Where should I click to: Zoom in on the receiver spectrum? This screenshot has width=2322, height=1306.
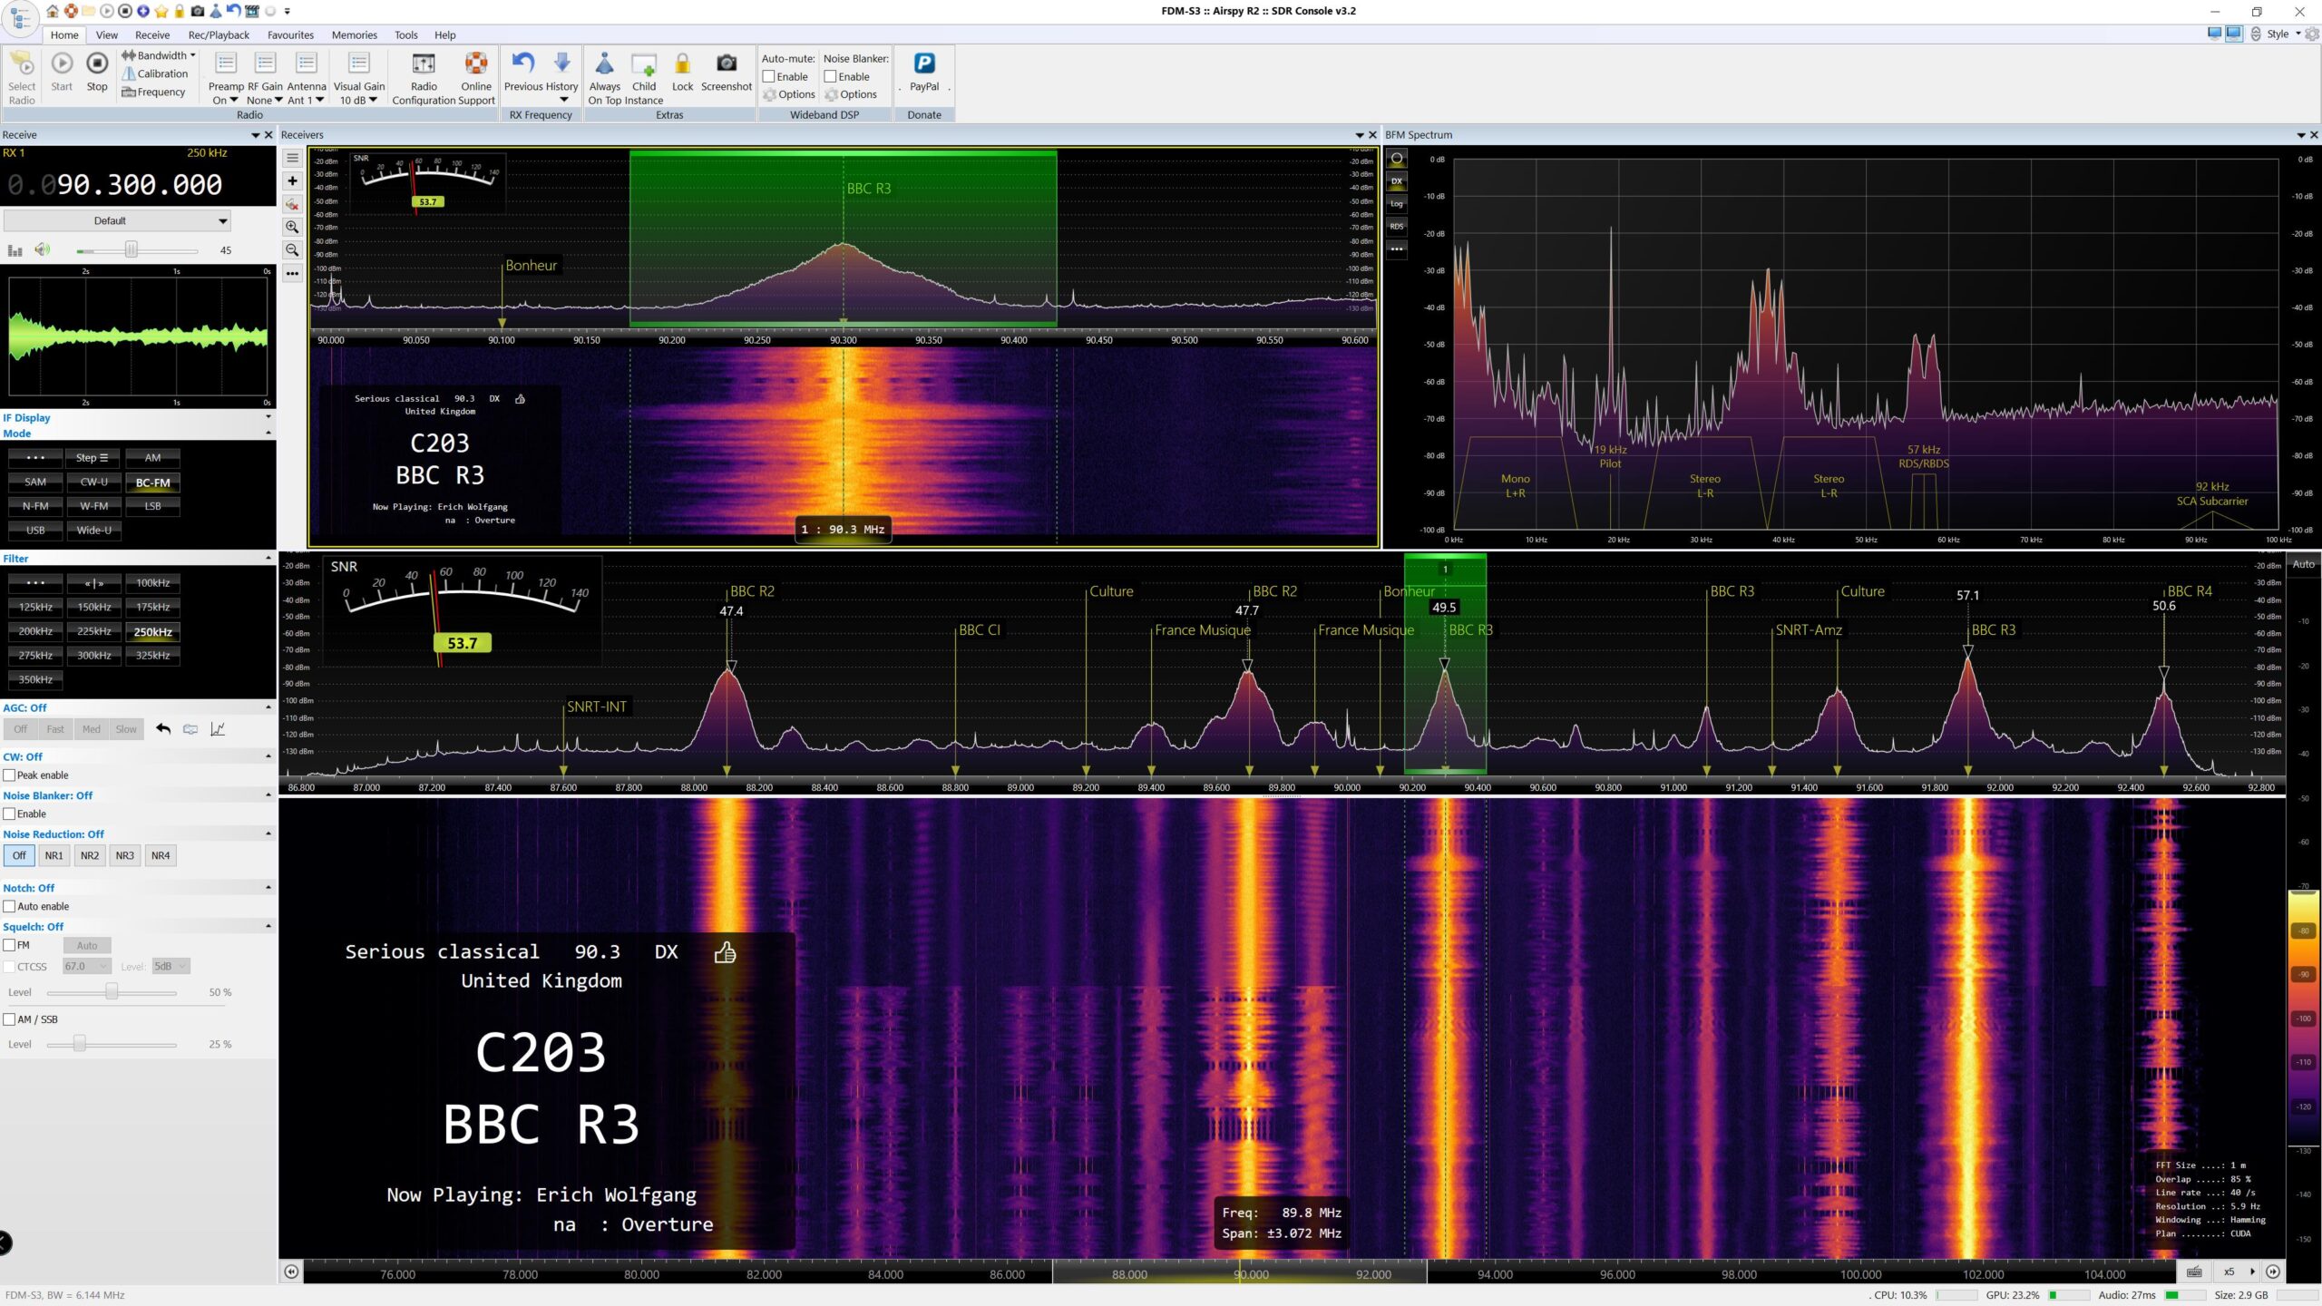click(292, 228)
